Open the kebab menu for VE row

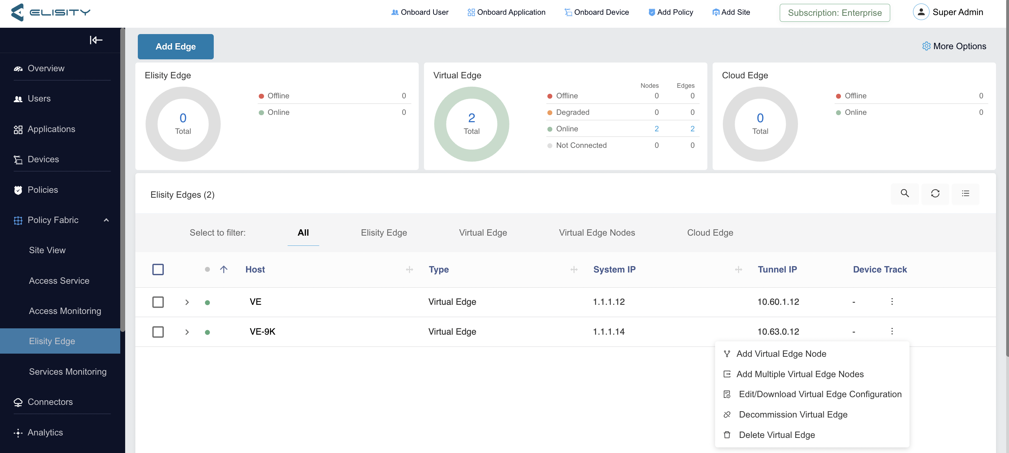(x=892, y=301)
